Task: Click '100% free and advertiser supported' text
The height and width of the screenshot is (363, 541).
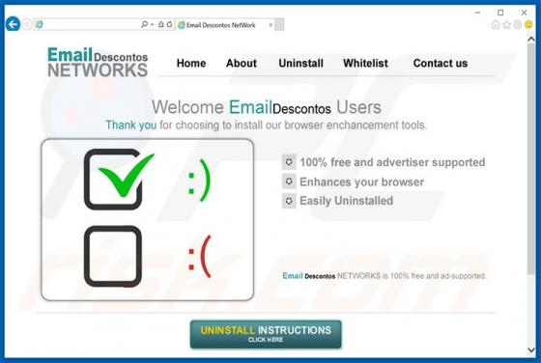Action: (392, 162)
